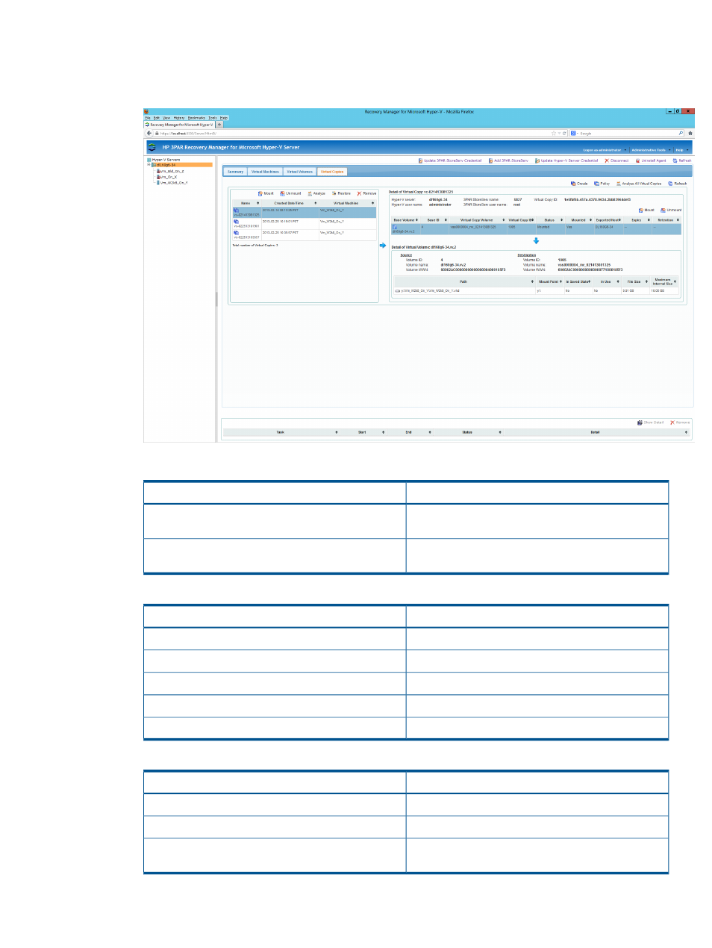Viewport: 712px width, 948px height.
Task: Click the Google search box
Action: (x=626, y=134)
